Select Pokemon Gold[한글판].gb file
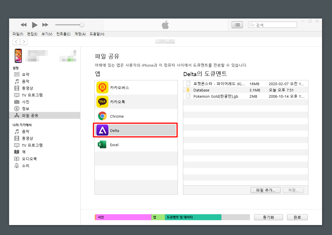The image size is (332, 235). click(x=246, y=96)
